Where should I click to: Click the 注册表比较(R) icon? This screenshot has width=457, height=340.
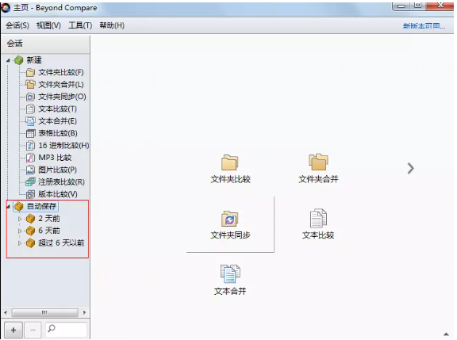(x=30, y=182)
